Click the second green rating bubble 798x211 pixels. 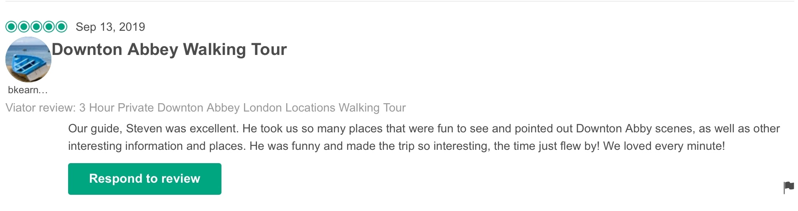[24, 27]
